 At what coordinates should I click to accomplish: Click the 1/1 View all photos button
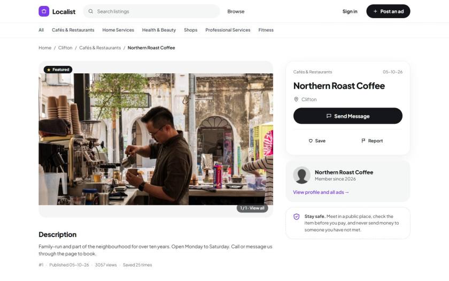tap(252, 208)
